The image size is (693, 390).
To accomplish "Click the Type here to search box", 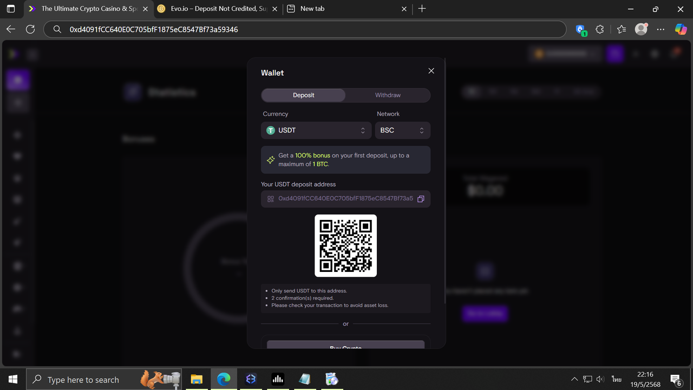I will click(104, 379).
